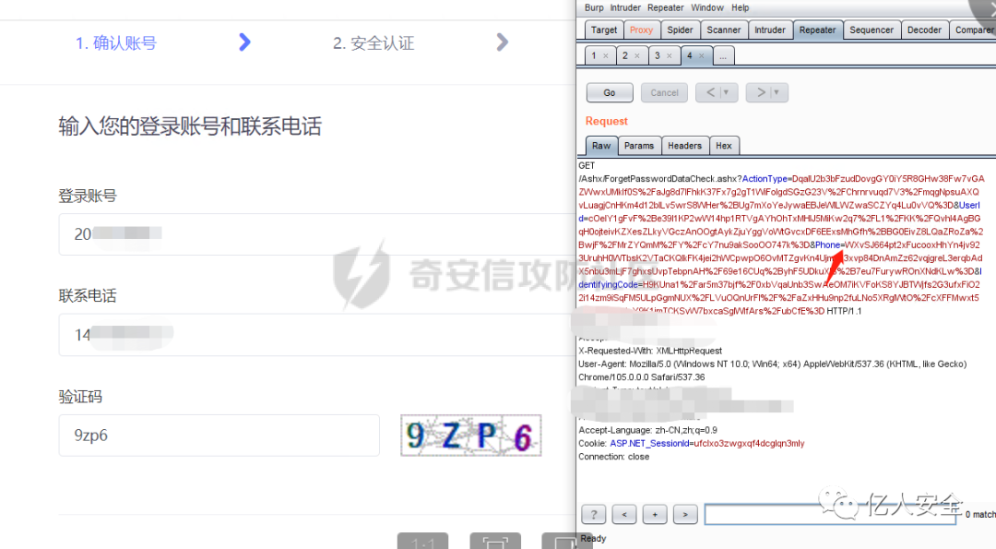Send the request with the Go button
This screenshot has width=996, height=549.
point(610,93)
